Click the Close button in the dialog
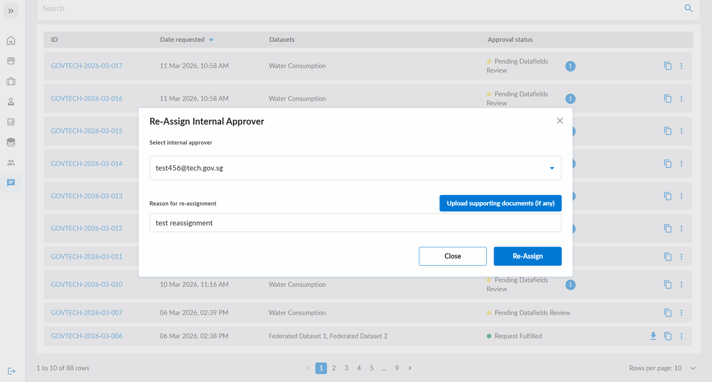Viewport: 712px width, 382px height. [x=452, y=256]
